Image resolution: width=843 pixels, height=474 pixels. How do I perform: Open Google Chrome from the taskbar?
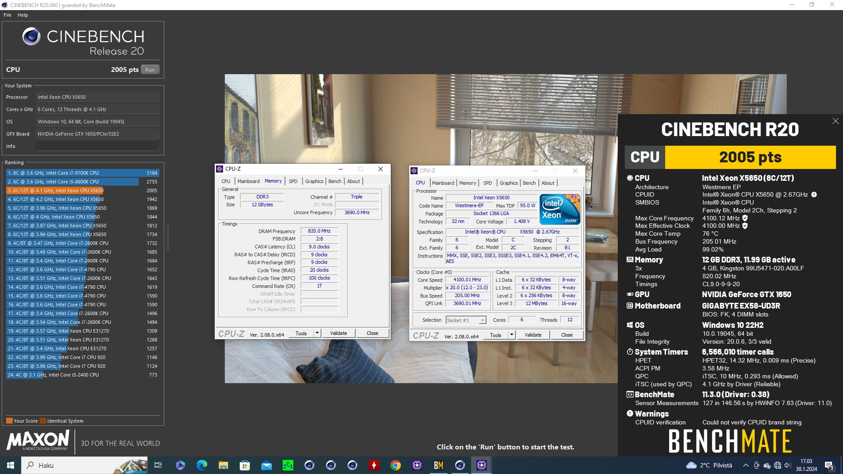[395, 465]
